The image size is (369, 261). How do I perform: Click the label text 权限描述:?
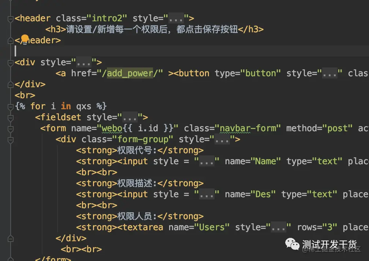pyautogui.click(x=137, y=183)
